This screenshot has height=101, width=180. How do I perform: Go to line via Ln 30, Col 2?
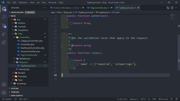tap(122, 99)
